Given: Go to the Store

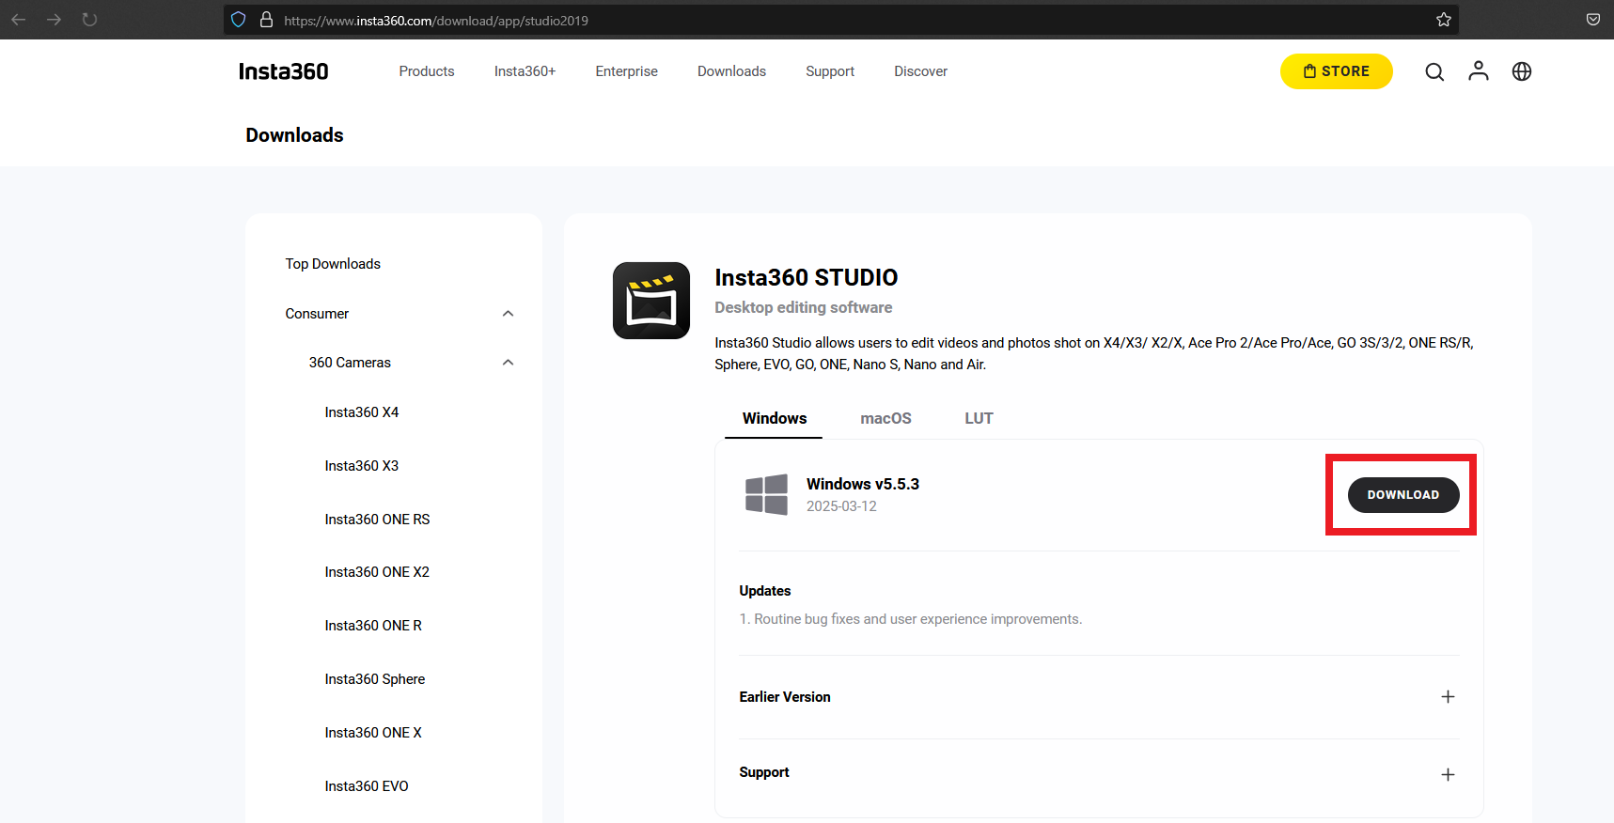Looking at the screenshot, I should 1337,71.
